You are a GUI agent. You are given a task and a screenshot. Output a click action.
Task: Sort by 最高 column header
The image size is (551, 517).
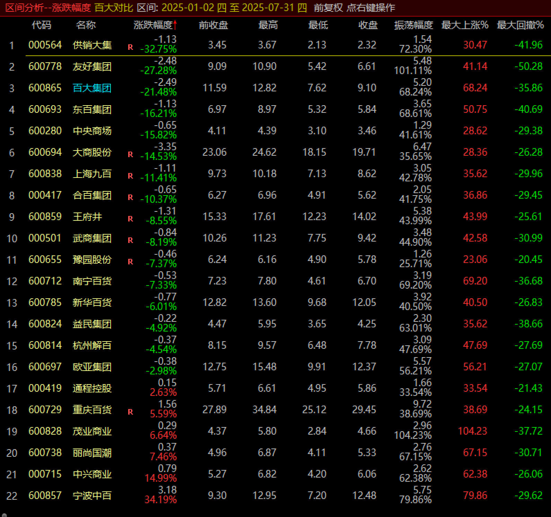[268, 25]
